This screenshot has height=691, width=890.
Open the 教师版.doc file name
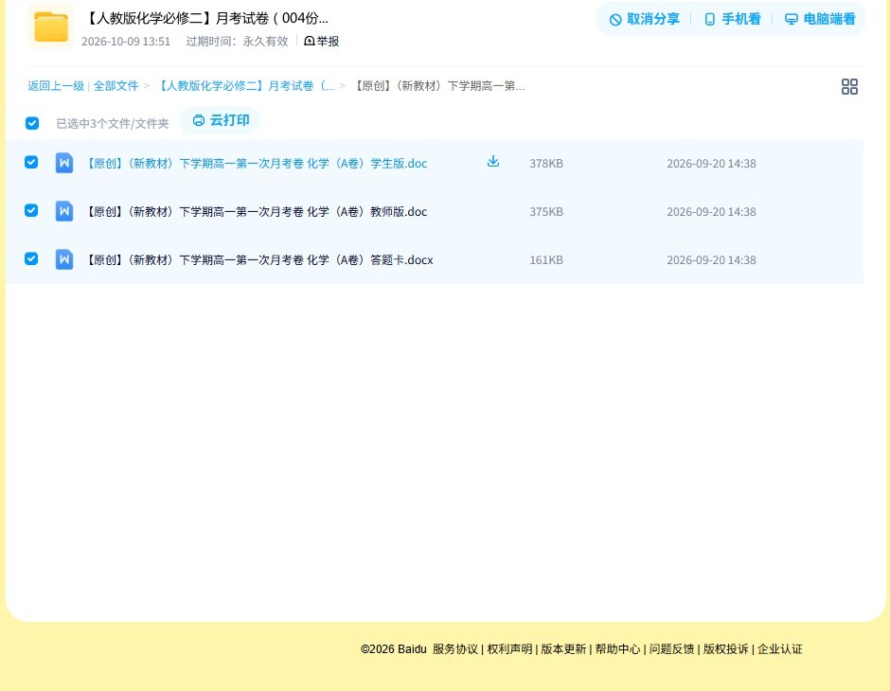coord(256,212)
